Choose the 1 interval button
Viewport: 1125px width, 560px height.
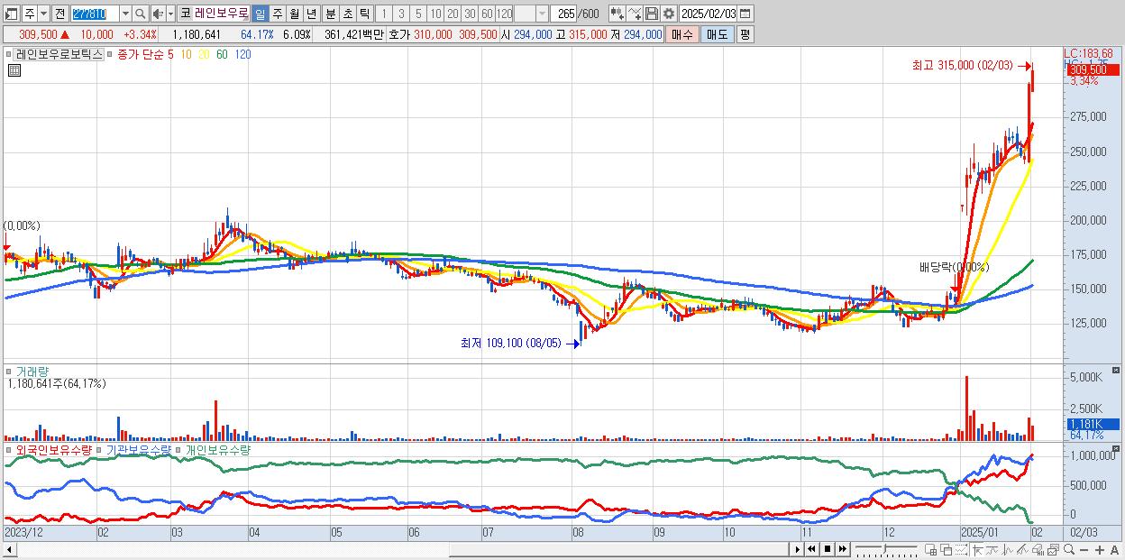tap(384, 14)
